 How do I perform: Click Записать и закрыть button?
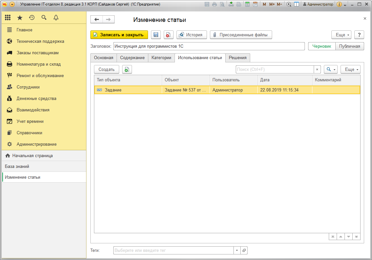tap(119, 35)
